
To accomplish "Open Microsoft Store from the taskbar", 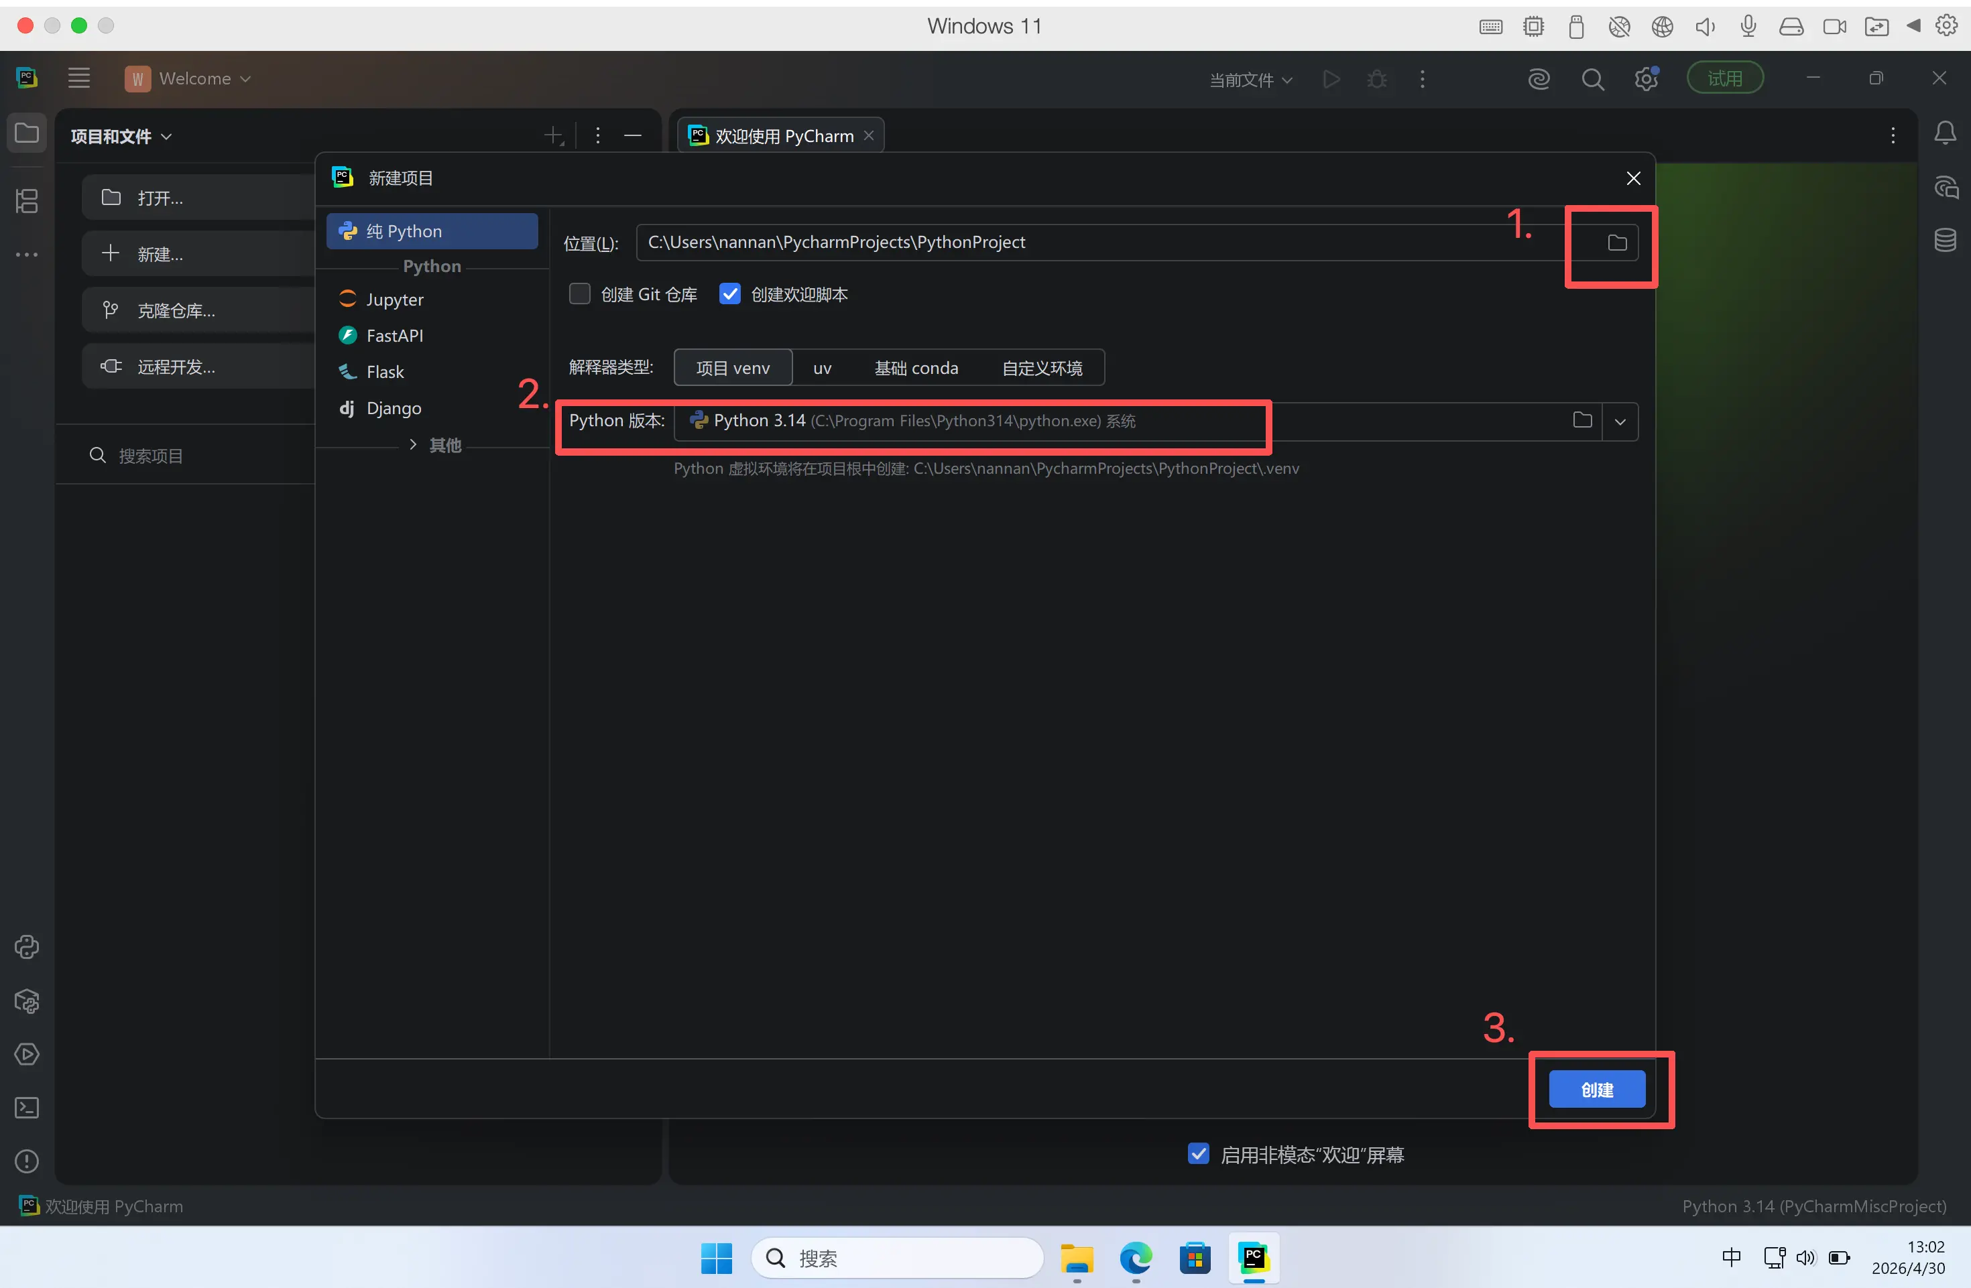I will click(x=1194, y=1259).
